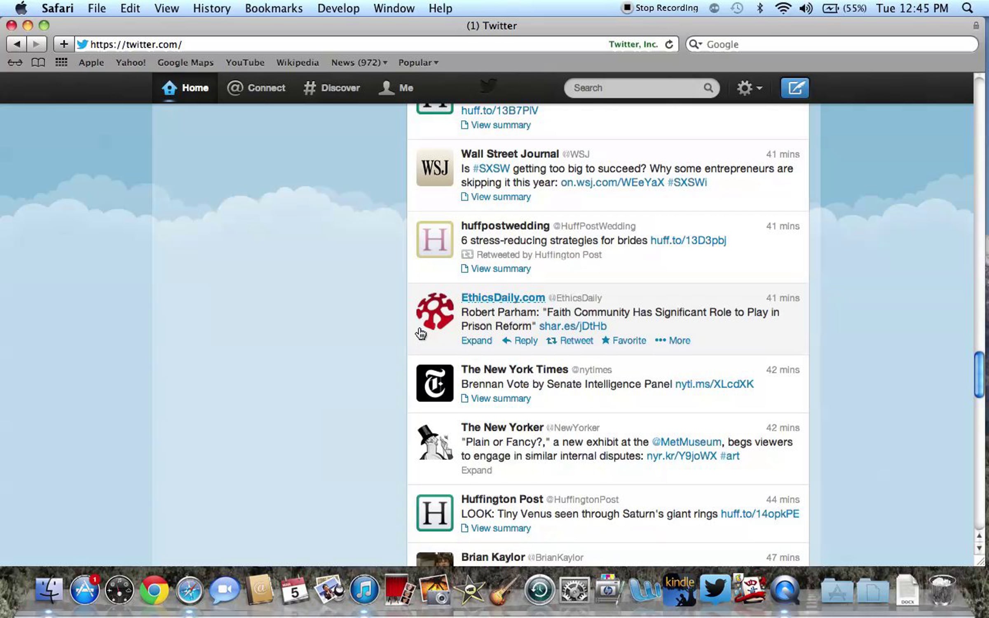Click Safari's forward navigation arrow
The width and height of the screenshot is (989, 618).
(37, 44)
